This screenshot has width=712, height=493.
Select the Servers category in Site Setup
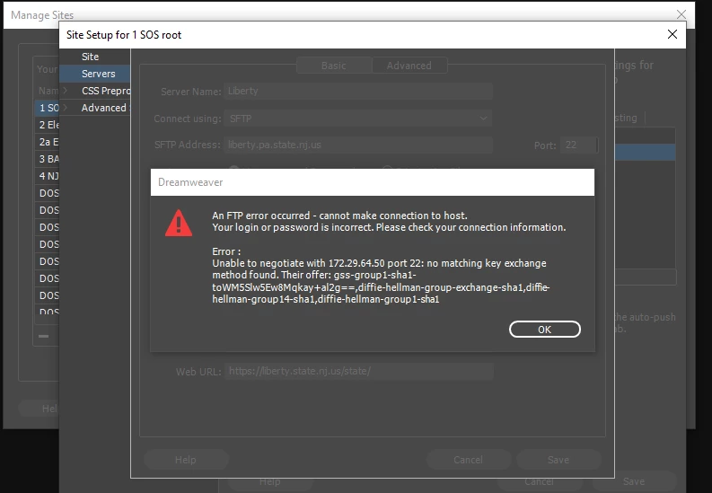(95, 74)
